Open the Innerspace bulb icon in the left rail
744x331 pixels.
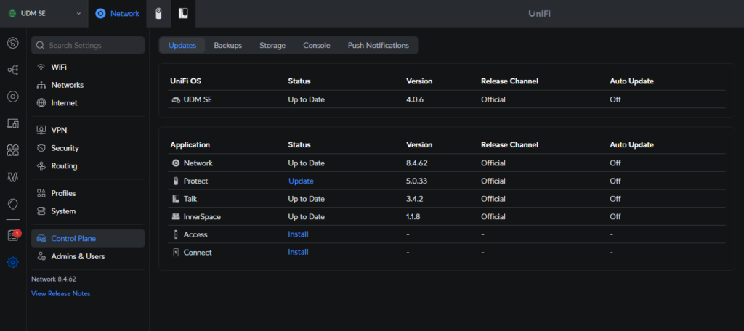tap(13, 204)
